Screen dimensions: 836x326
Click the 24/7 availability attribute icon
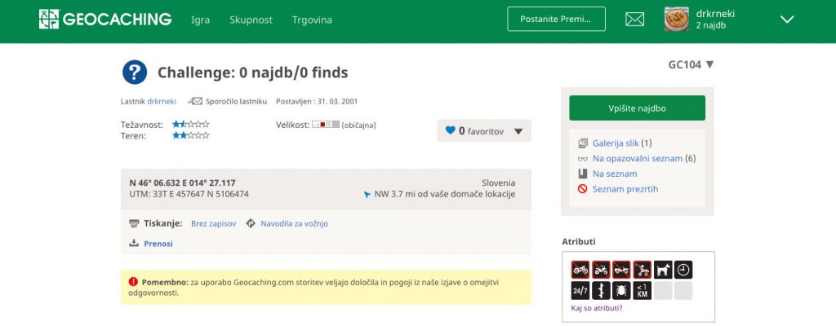[580, 291]
